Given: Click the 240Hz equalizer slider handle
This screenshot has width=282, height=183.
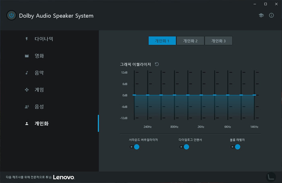Looking at the screenshot, I should click(148, 95).
